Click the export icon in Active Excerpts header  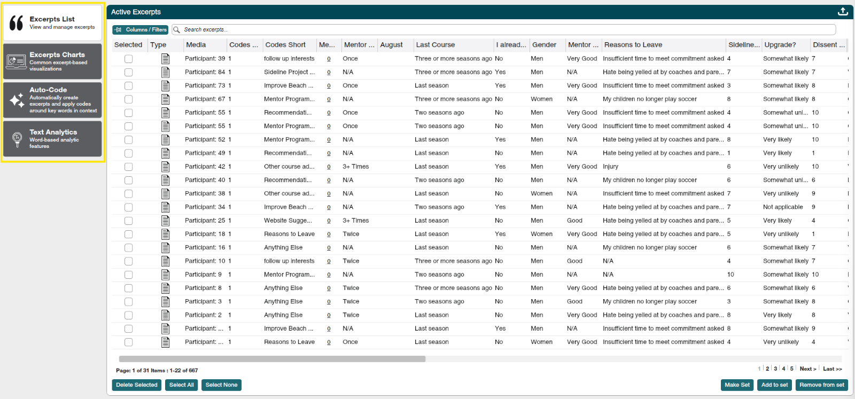tap(843, 11)
